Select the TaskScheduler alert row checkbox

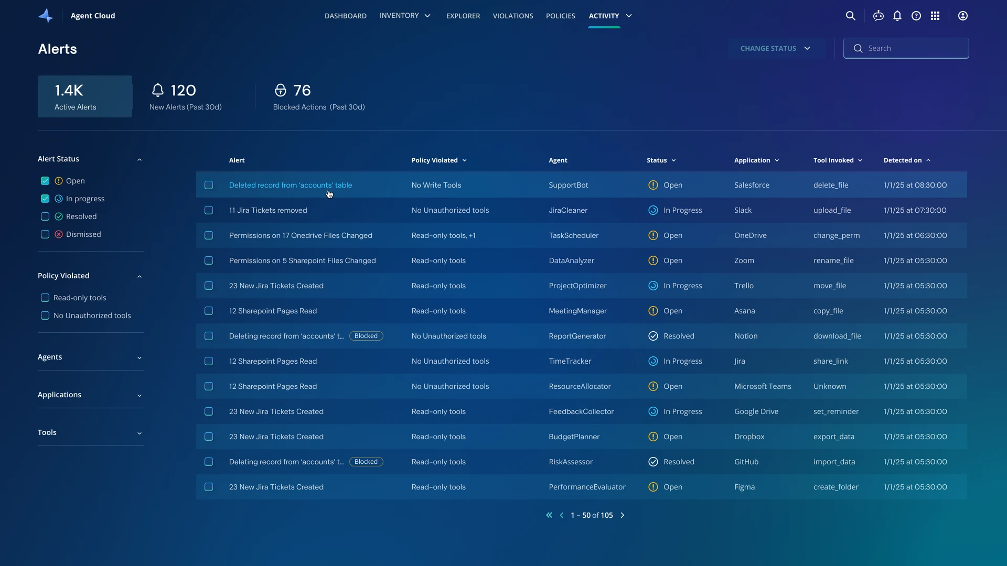[x=209, y=235]
